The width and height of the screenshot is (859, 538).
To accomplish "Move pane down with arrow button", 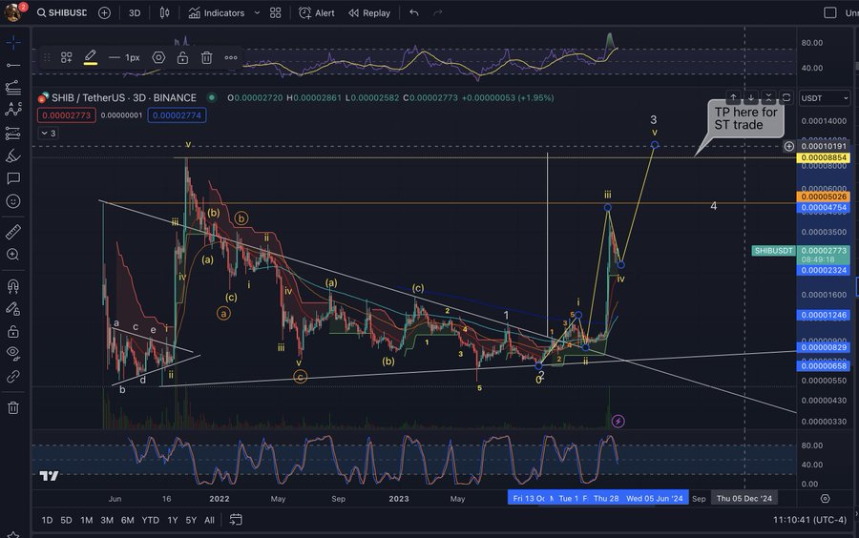I will [x=750, y=97].
